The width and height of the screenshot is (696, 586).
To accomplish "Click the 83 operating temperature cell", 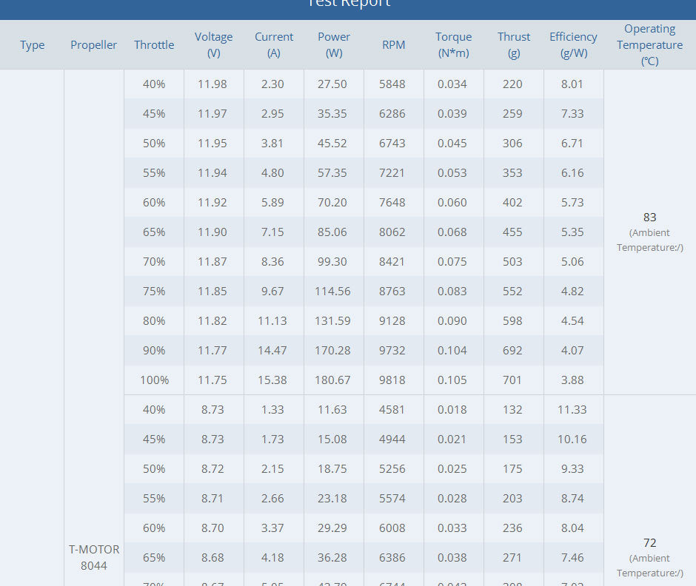I will click(x=649, y=218).
